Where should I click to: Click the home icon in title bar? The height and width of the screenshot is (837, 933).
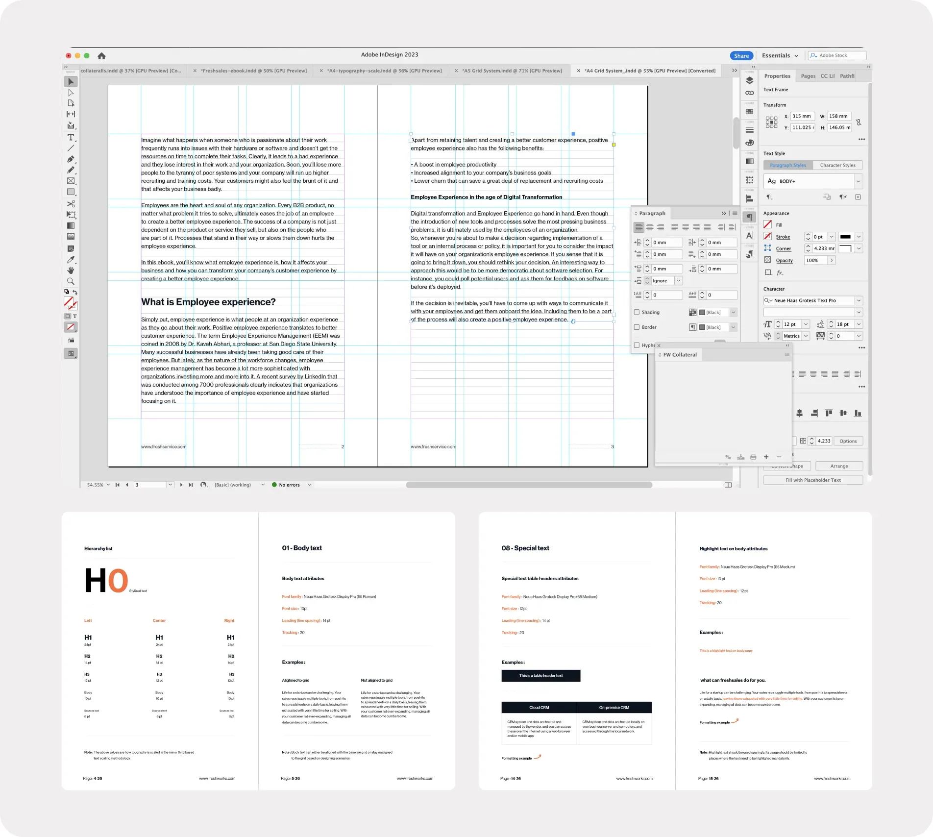point(101,56)
